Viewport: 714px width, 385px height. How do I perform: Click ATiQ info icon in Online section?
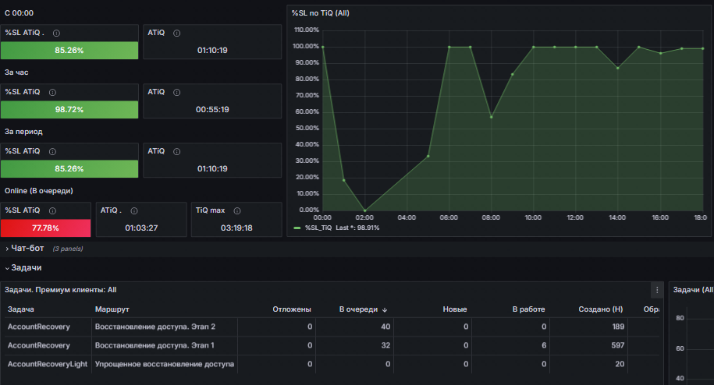point(133,210)
